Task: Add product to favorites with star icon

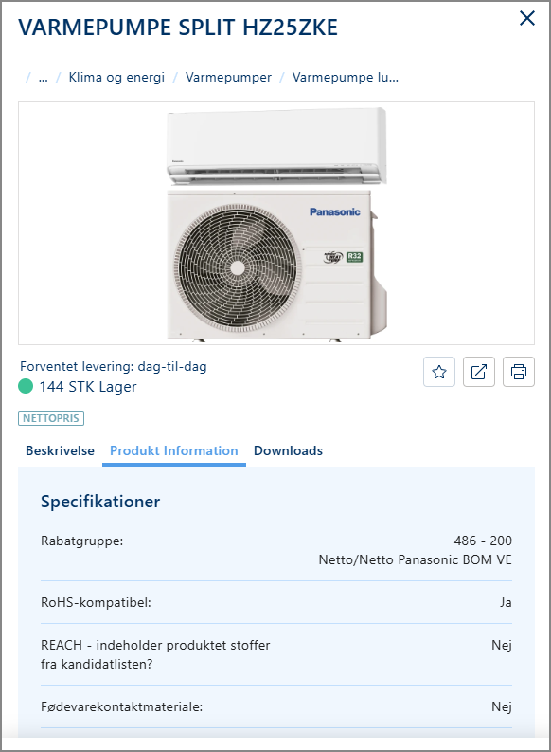Action: [x=439, y=372]
